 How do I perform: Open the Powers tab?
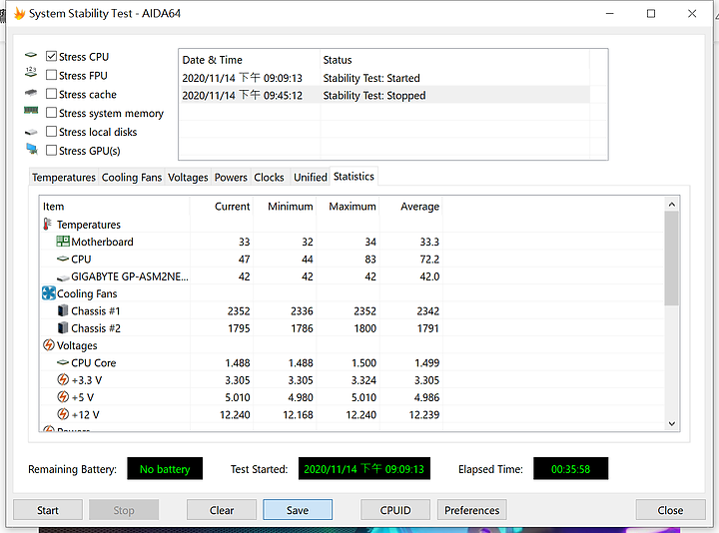(231, 178)
